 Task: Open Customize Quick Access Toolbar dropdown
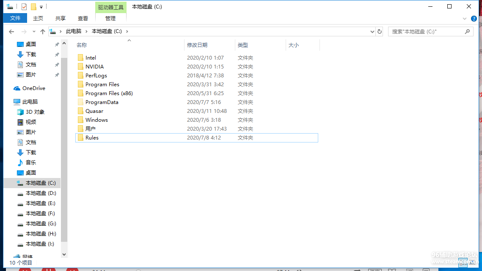click(x=41, y=7)
